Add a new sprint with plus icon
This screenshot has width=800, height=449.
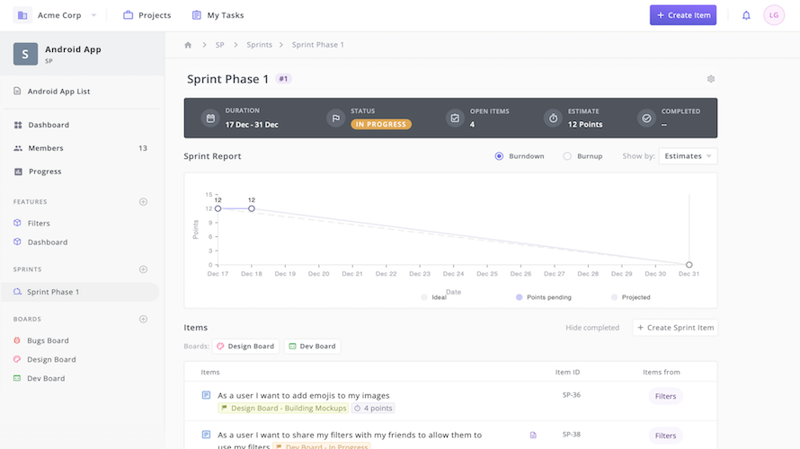point(143,269)
